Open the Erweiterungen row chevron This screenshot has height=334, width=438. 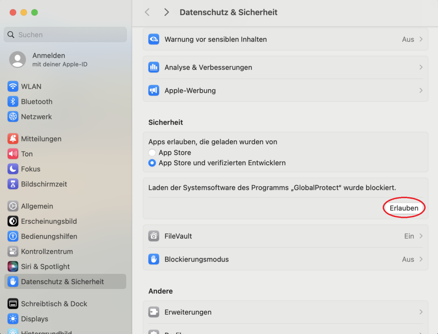tap(421, 312)
